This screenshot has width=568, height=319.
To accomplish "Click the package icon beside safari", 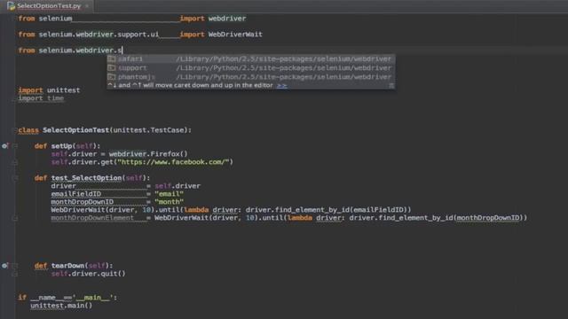I will point(112,58).
